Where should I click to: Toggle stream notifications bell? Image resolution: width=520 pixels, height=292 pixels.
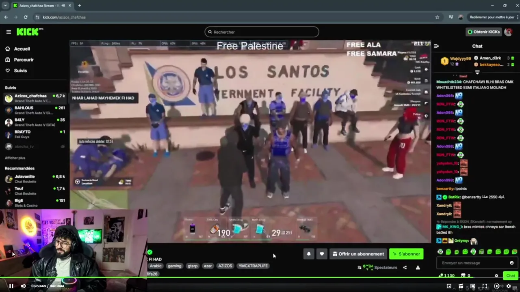coord(309,254)
